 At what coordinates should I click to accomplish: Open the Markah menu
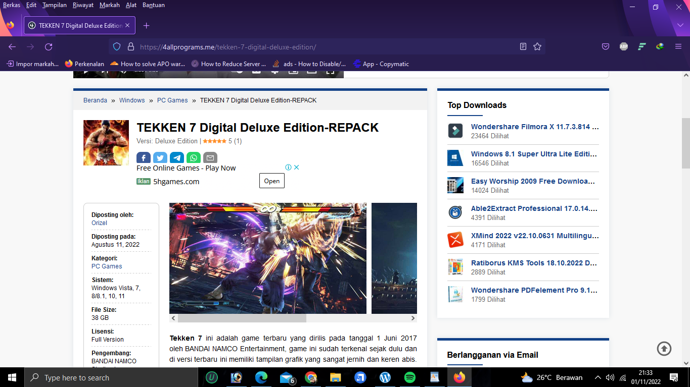pyautogui.click(x=110, y=5)
